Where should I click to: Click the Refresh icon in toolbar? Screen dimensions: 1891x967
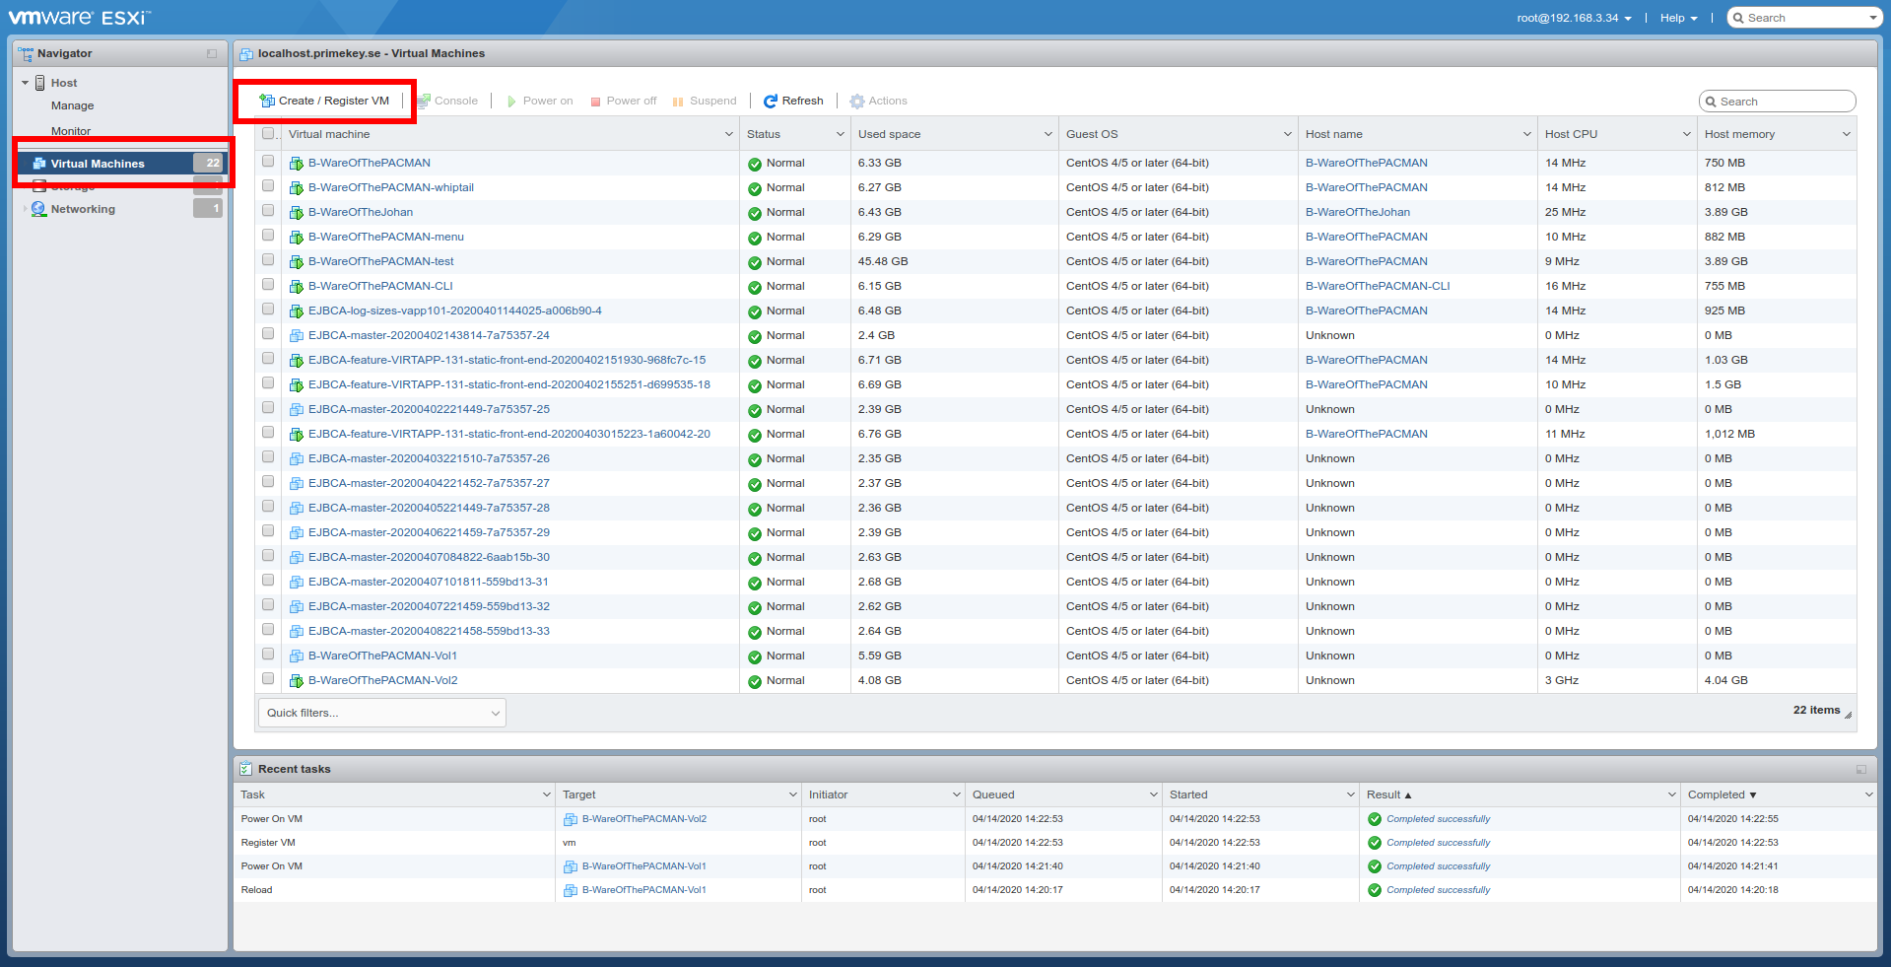771,101
